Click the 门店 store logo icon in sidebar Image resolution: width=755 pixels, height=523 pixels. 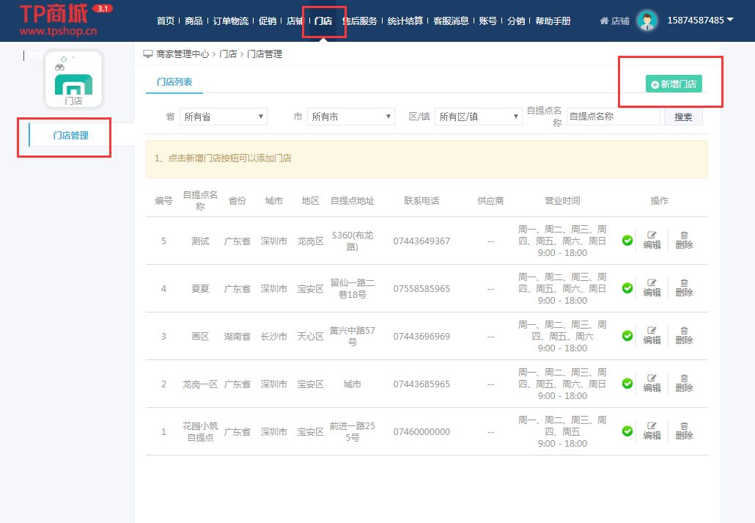[x=73, y=79]
